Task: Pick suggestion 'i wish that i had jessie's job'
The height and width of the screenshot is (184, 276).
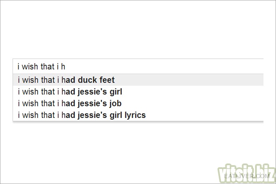Action: click(138, 103)
